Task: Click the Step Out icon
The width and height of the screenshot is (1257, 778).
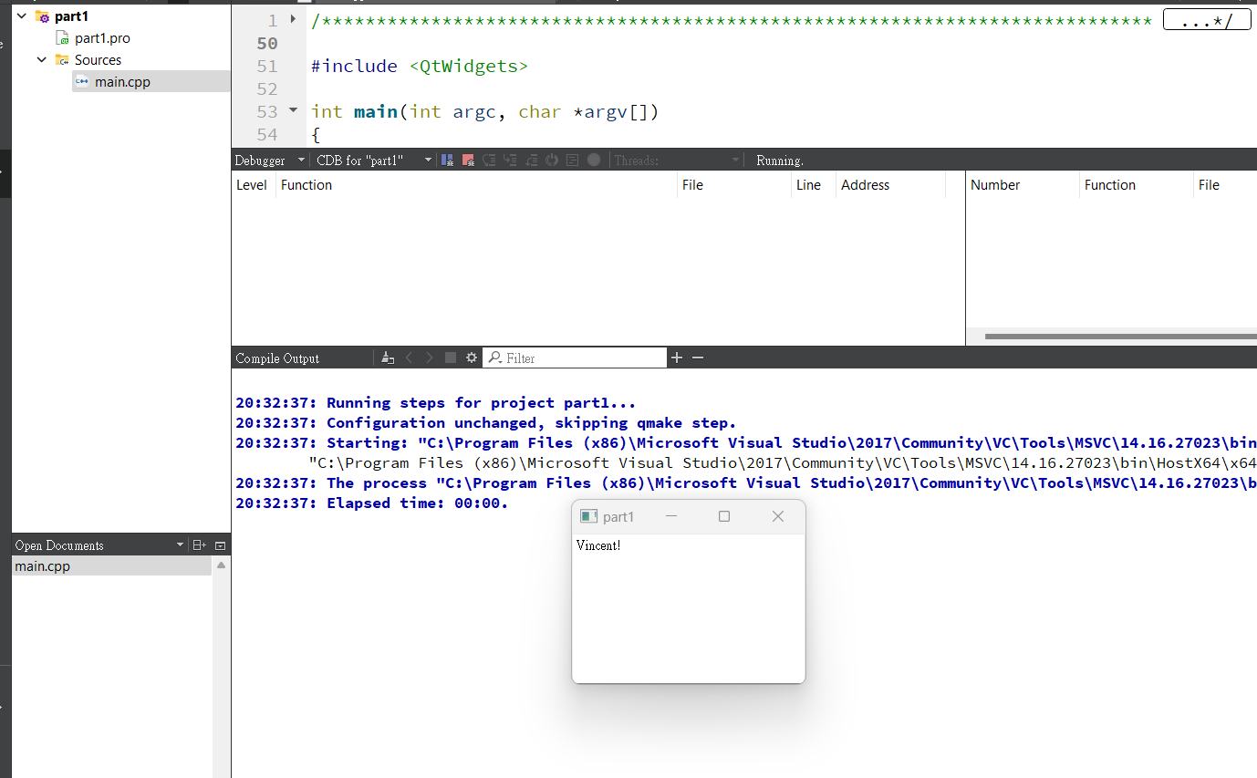Action: (532, 159)
